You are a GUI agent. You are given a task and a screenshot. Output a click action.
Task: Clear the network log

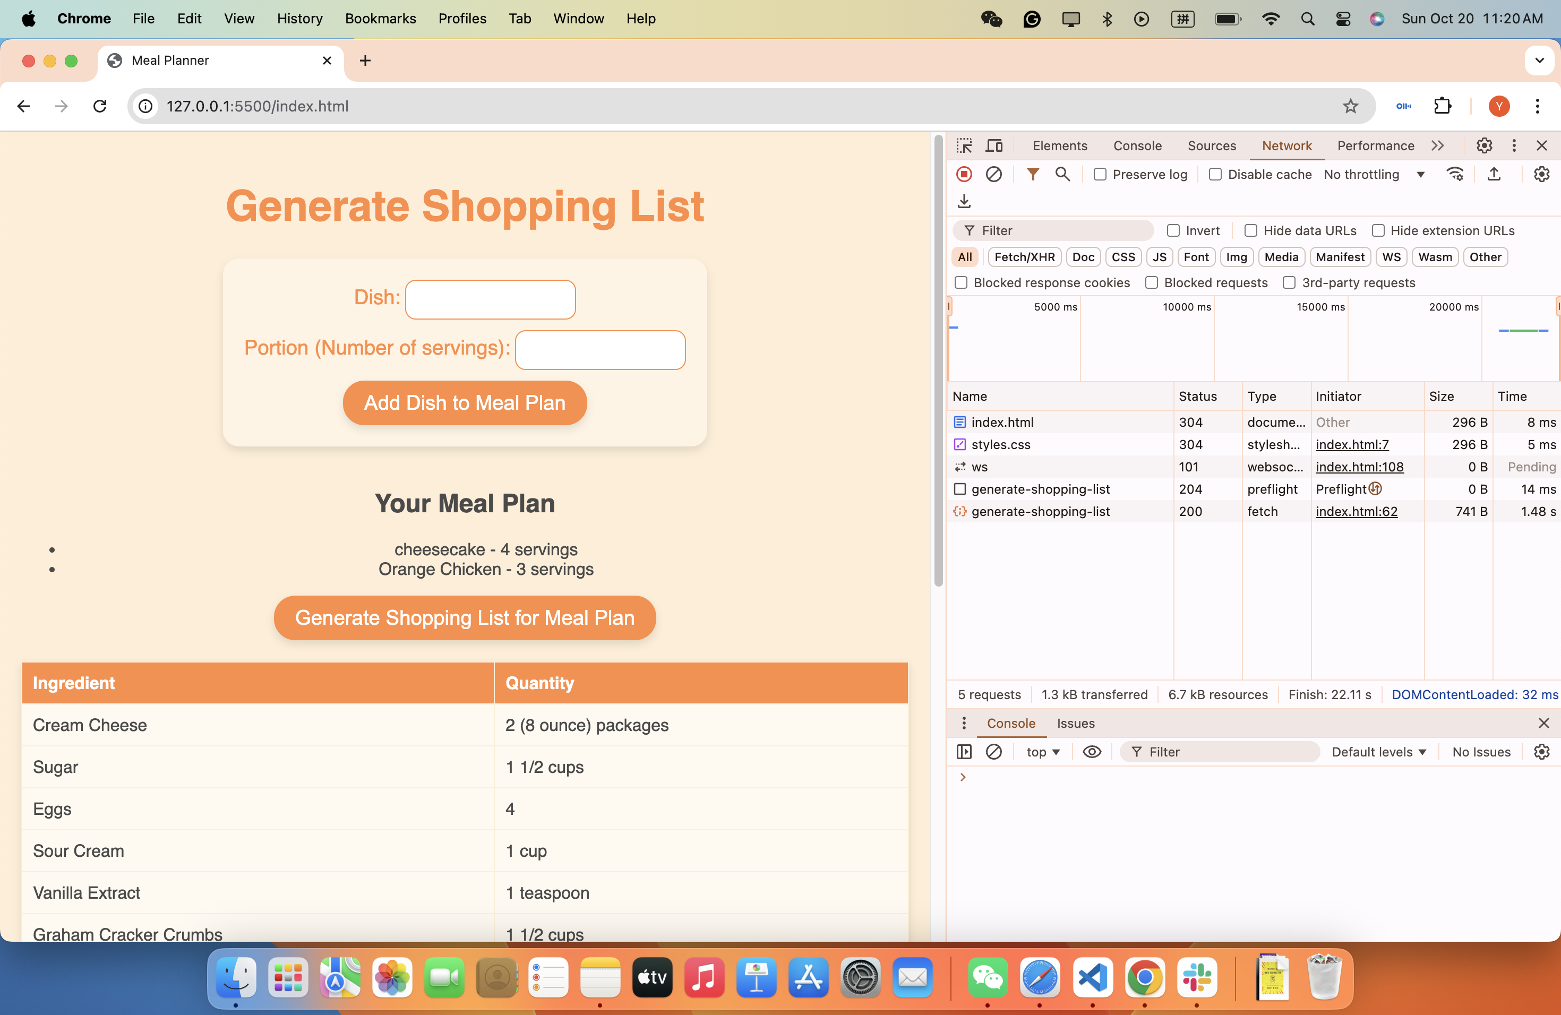[x=993, y=175]
